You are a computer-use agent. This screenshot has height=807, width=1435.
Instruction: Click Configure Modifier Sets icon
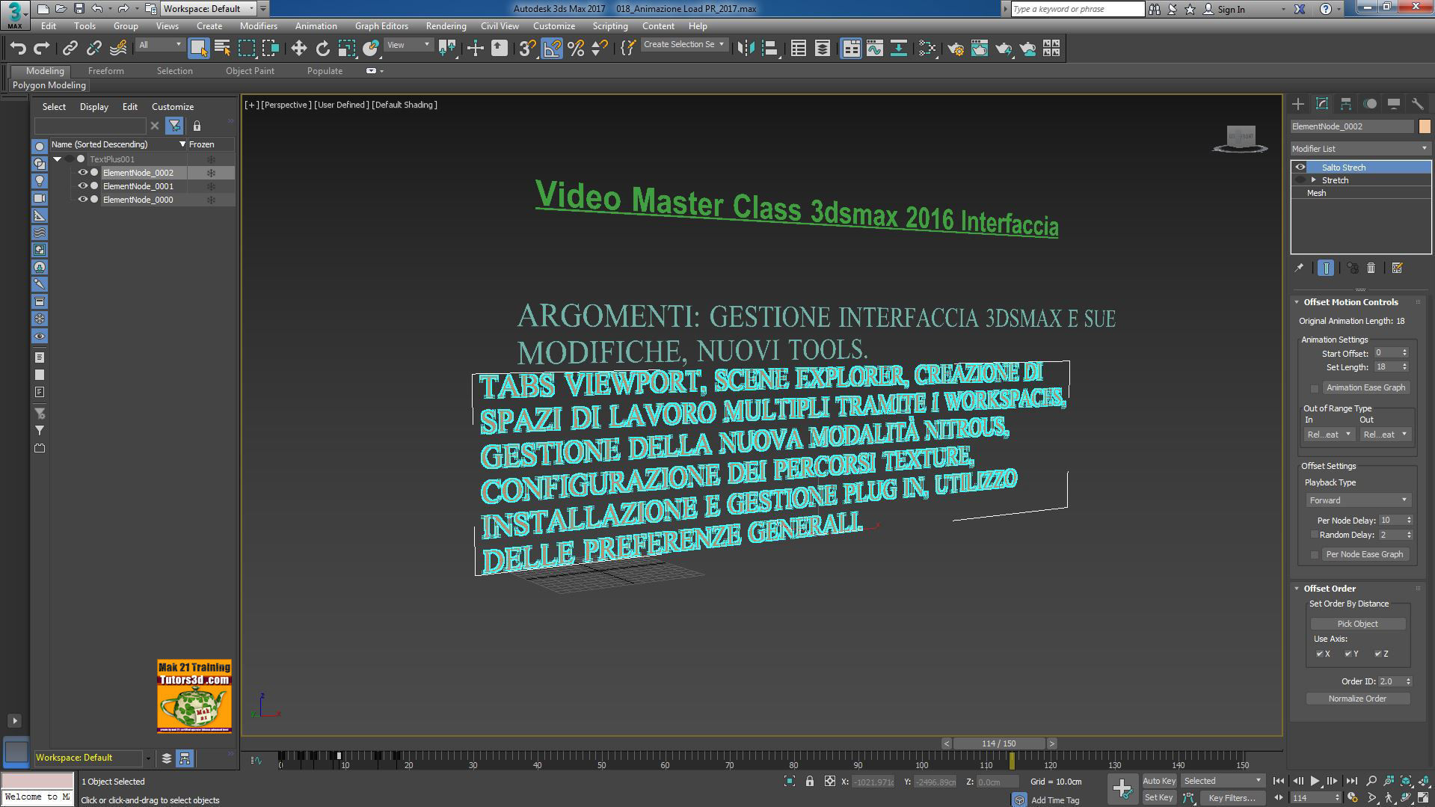(x=1397, y=268)
